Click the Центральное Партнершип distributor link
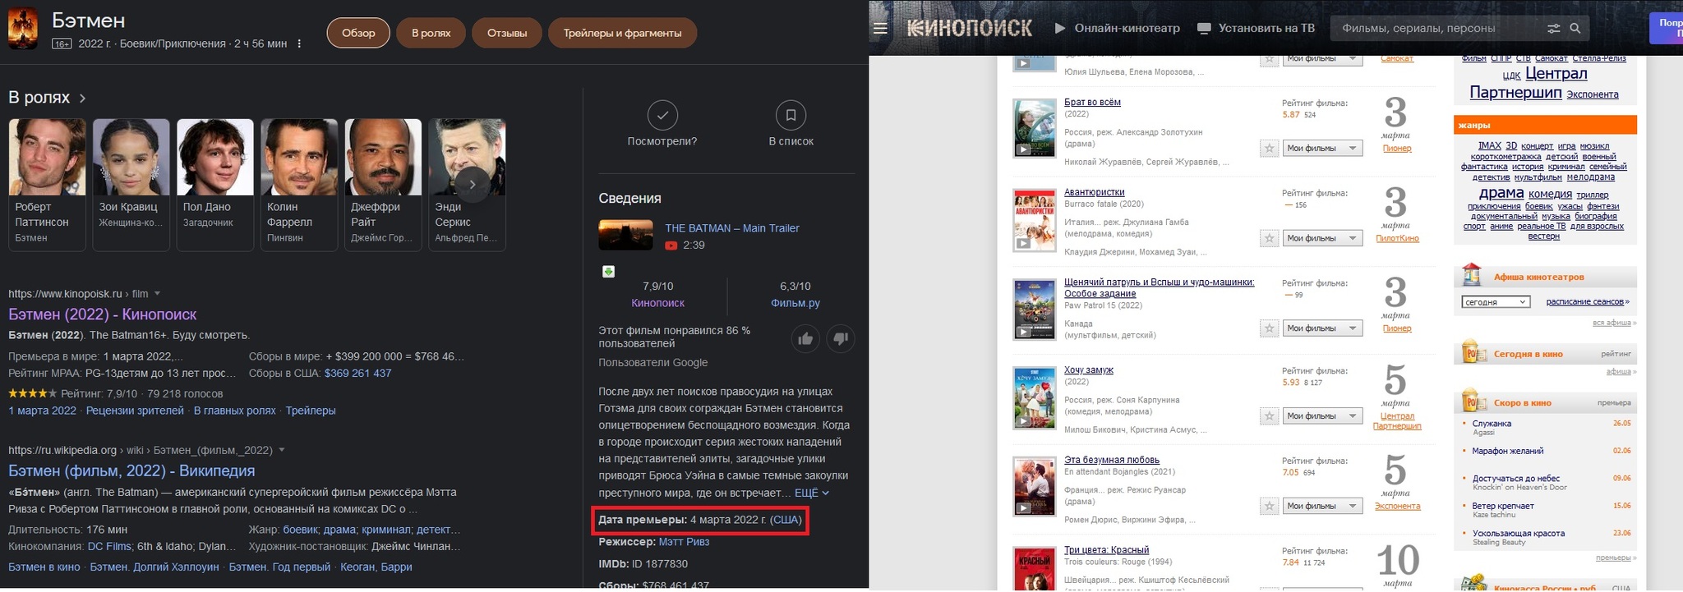 1397,421
